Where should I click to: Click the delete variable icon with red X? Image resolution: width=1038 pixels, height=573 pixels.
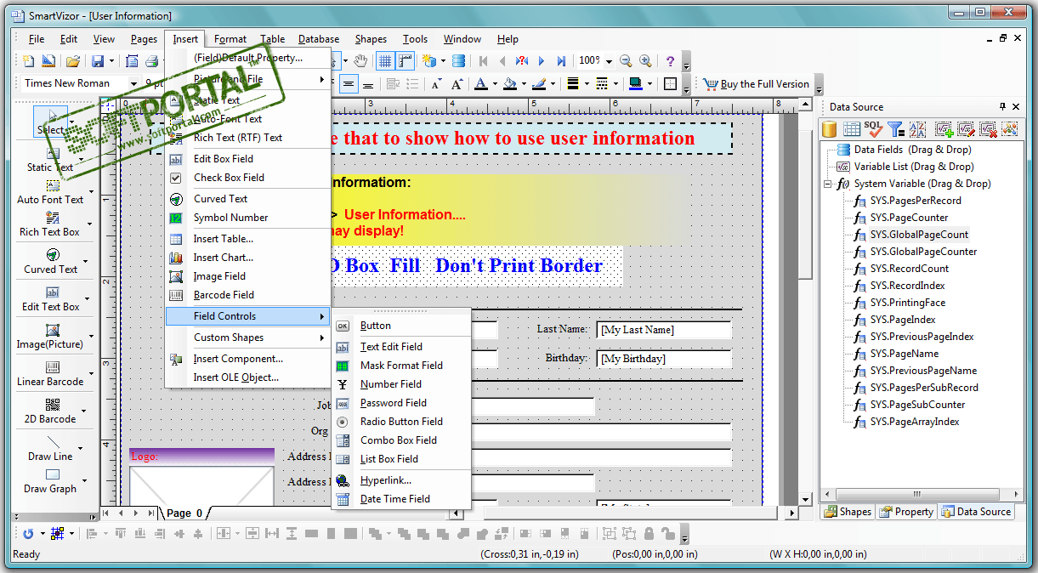(987, 129)
